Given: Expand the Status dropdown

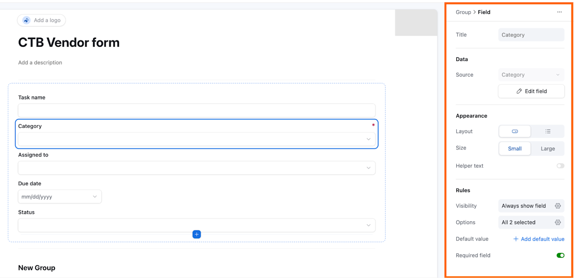Looking at the screenshot, I should (197, 225).
